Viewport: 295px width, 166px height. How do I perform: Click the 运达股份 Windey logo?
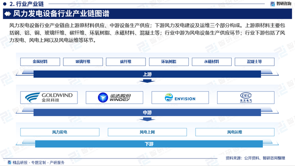[114, 98]
